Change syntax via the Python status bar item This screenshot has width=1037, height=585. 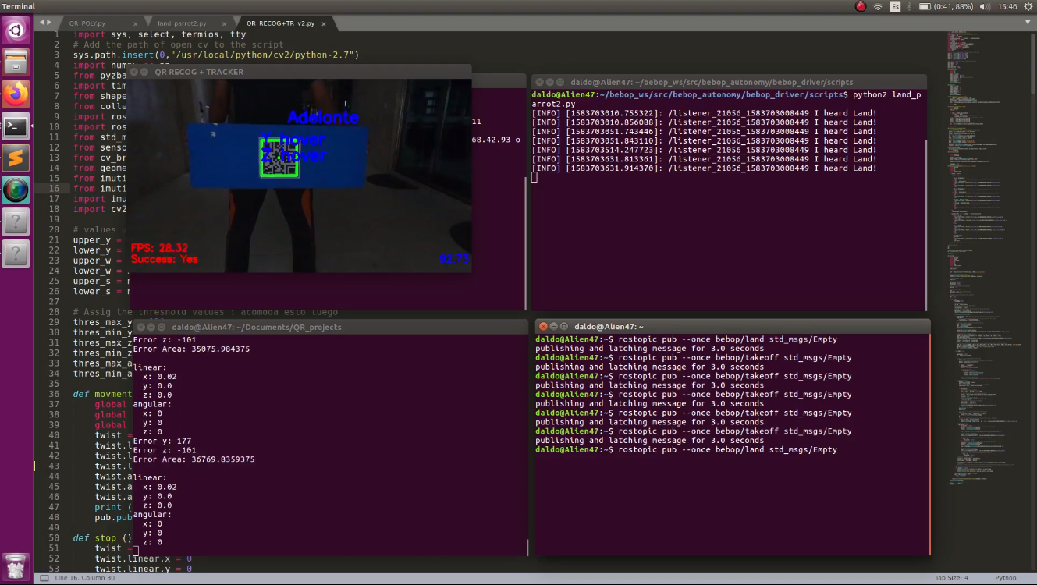pos(1006,578)
